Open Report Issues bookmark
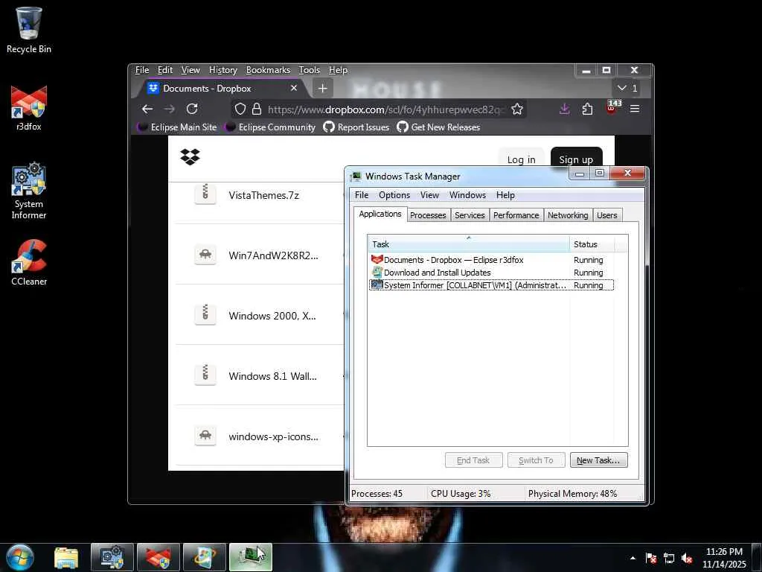Image resolution: width=762 pixels, height=572 pixels. 356,127
